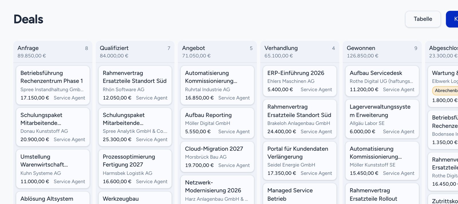The image size is (458, 204).
Task: Open the Umstellung Warenwirtschaft deal card
Action: 53,169
